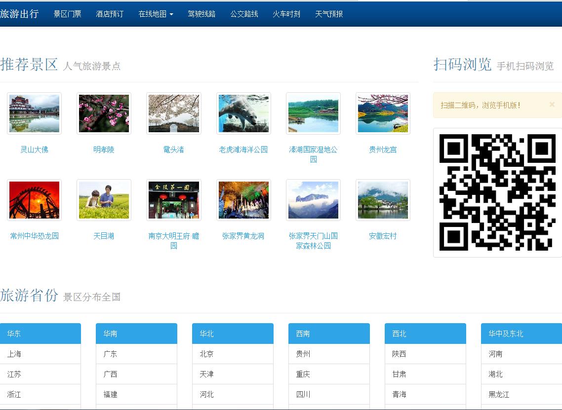The height and width of the screenshot is (410, 562).
Task: Click the 南京大明王府·瞻园 text link
Action: click(174, 241)
